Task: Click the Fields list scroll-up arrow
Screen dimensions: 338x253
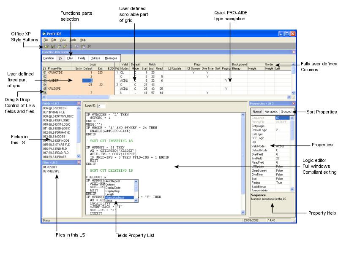Action: tap(79, 108)
